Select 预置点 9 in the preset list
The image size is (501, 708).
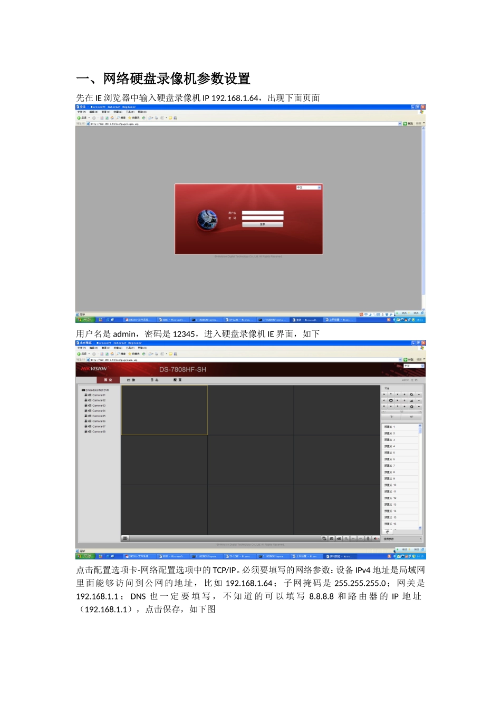coord(400,478)
